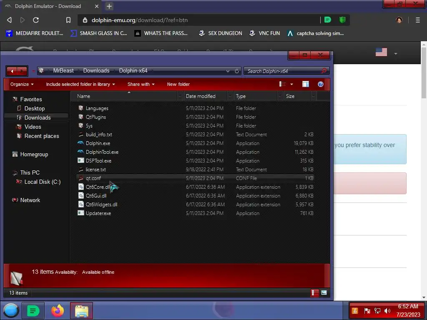This screenshot has height=320, width=427.
Task: Select Videos in the navigation pane
Action: point(33,127)
